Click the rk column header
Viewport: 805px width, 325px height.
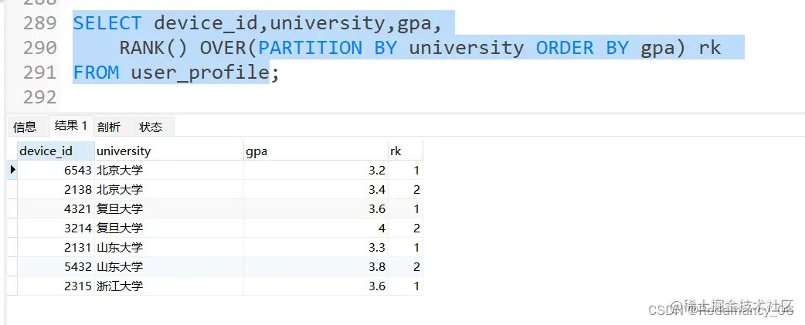coord(406,151)
